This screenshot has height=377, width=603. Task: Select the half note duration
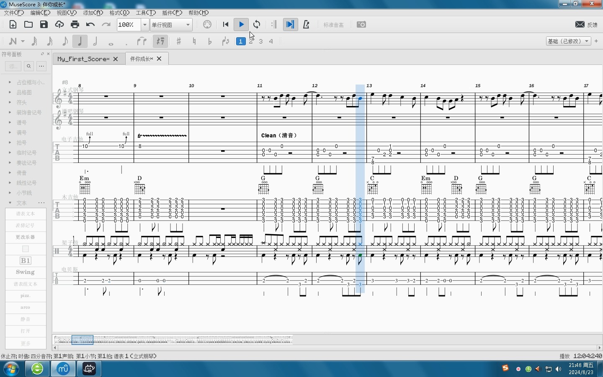(x=95, y=41)
